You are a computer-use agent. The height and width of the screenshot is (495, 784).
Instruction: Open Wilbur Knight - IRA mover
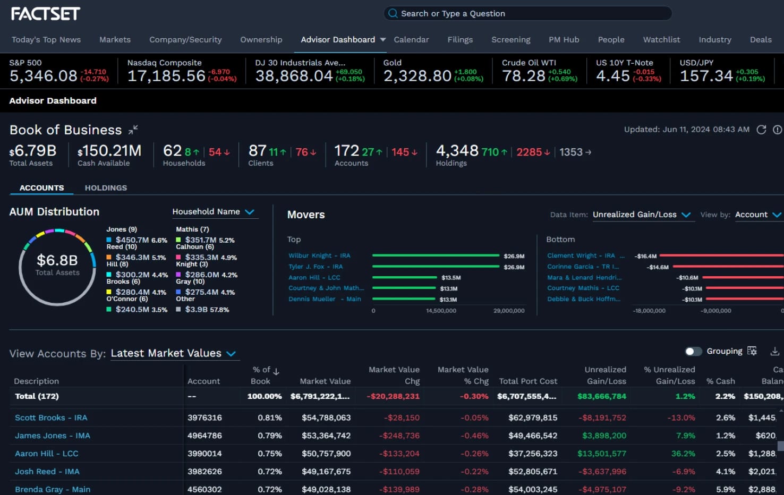319,255
